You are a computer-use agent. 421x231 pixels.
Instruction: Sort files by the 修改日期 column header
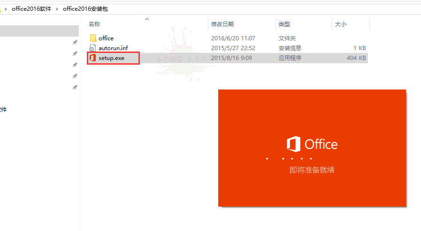pyautogui.click(x=222, y=24)
